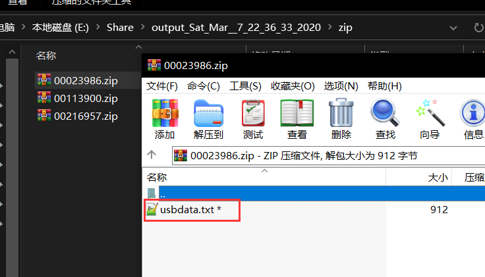485x277 pixels.
Task: Click the 本地磁盘 (E:) breadcrumb
Action: [61, 28]
